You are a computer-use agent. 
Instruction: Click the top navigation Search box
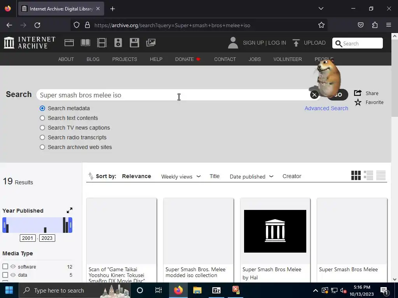click(358, 43)
